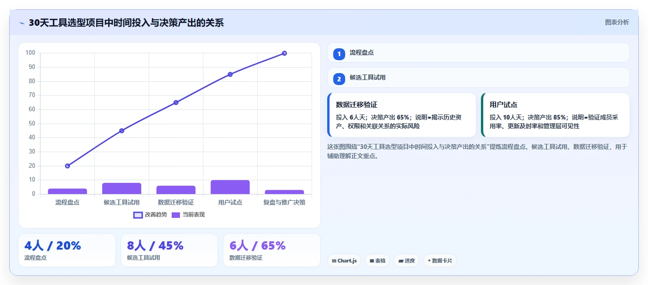The width and height of the screenshot is (648, 285).
Task: Select the line point above 复盘与推广决策
Action: click(284, 53)
